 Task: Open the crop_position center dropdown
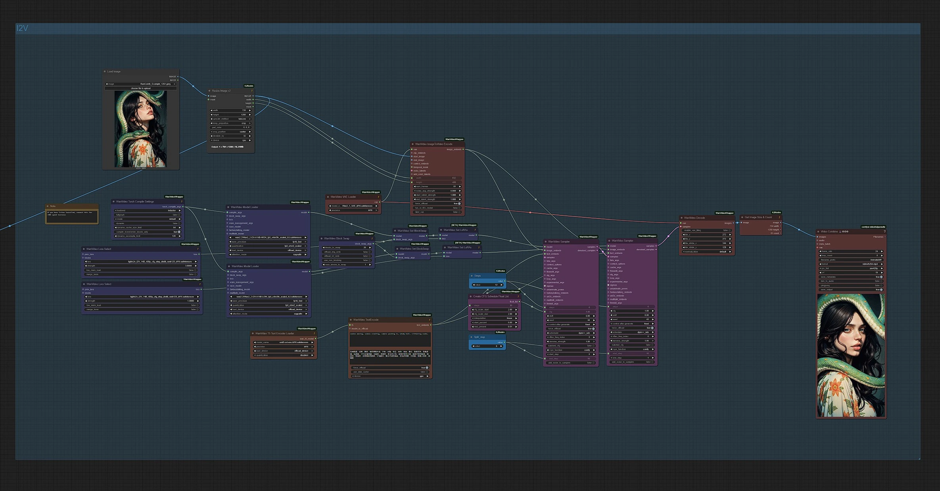point(231,132)
